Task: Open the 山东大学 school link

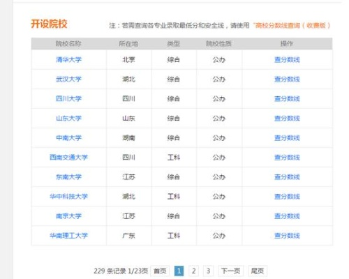Action: tap(68, 119)
